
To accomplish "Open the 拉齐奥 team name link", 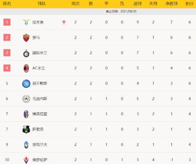I will tap(38, 22).
